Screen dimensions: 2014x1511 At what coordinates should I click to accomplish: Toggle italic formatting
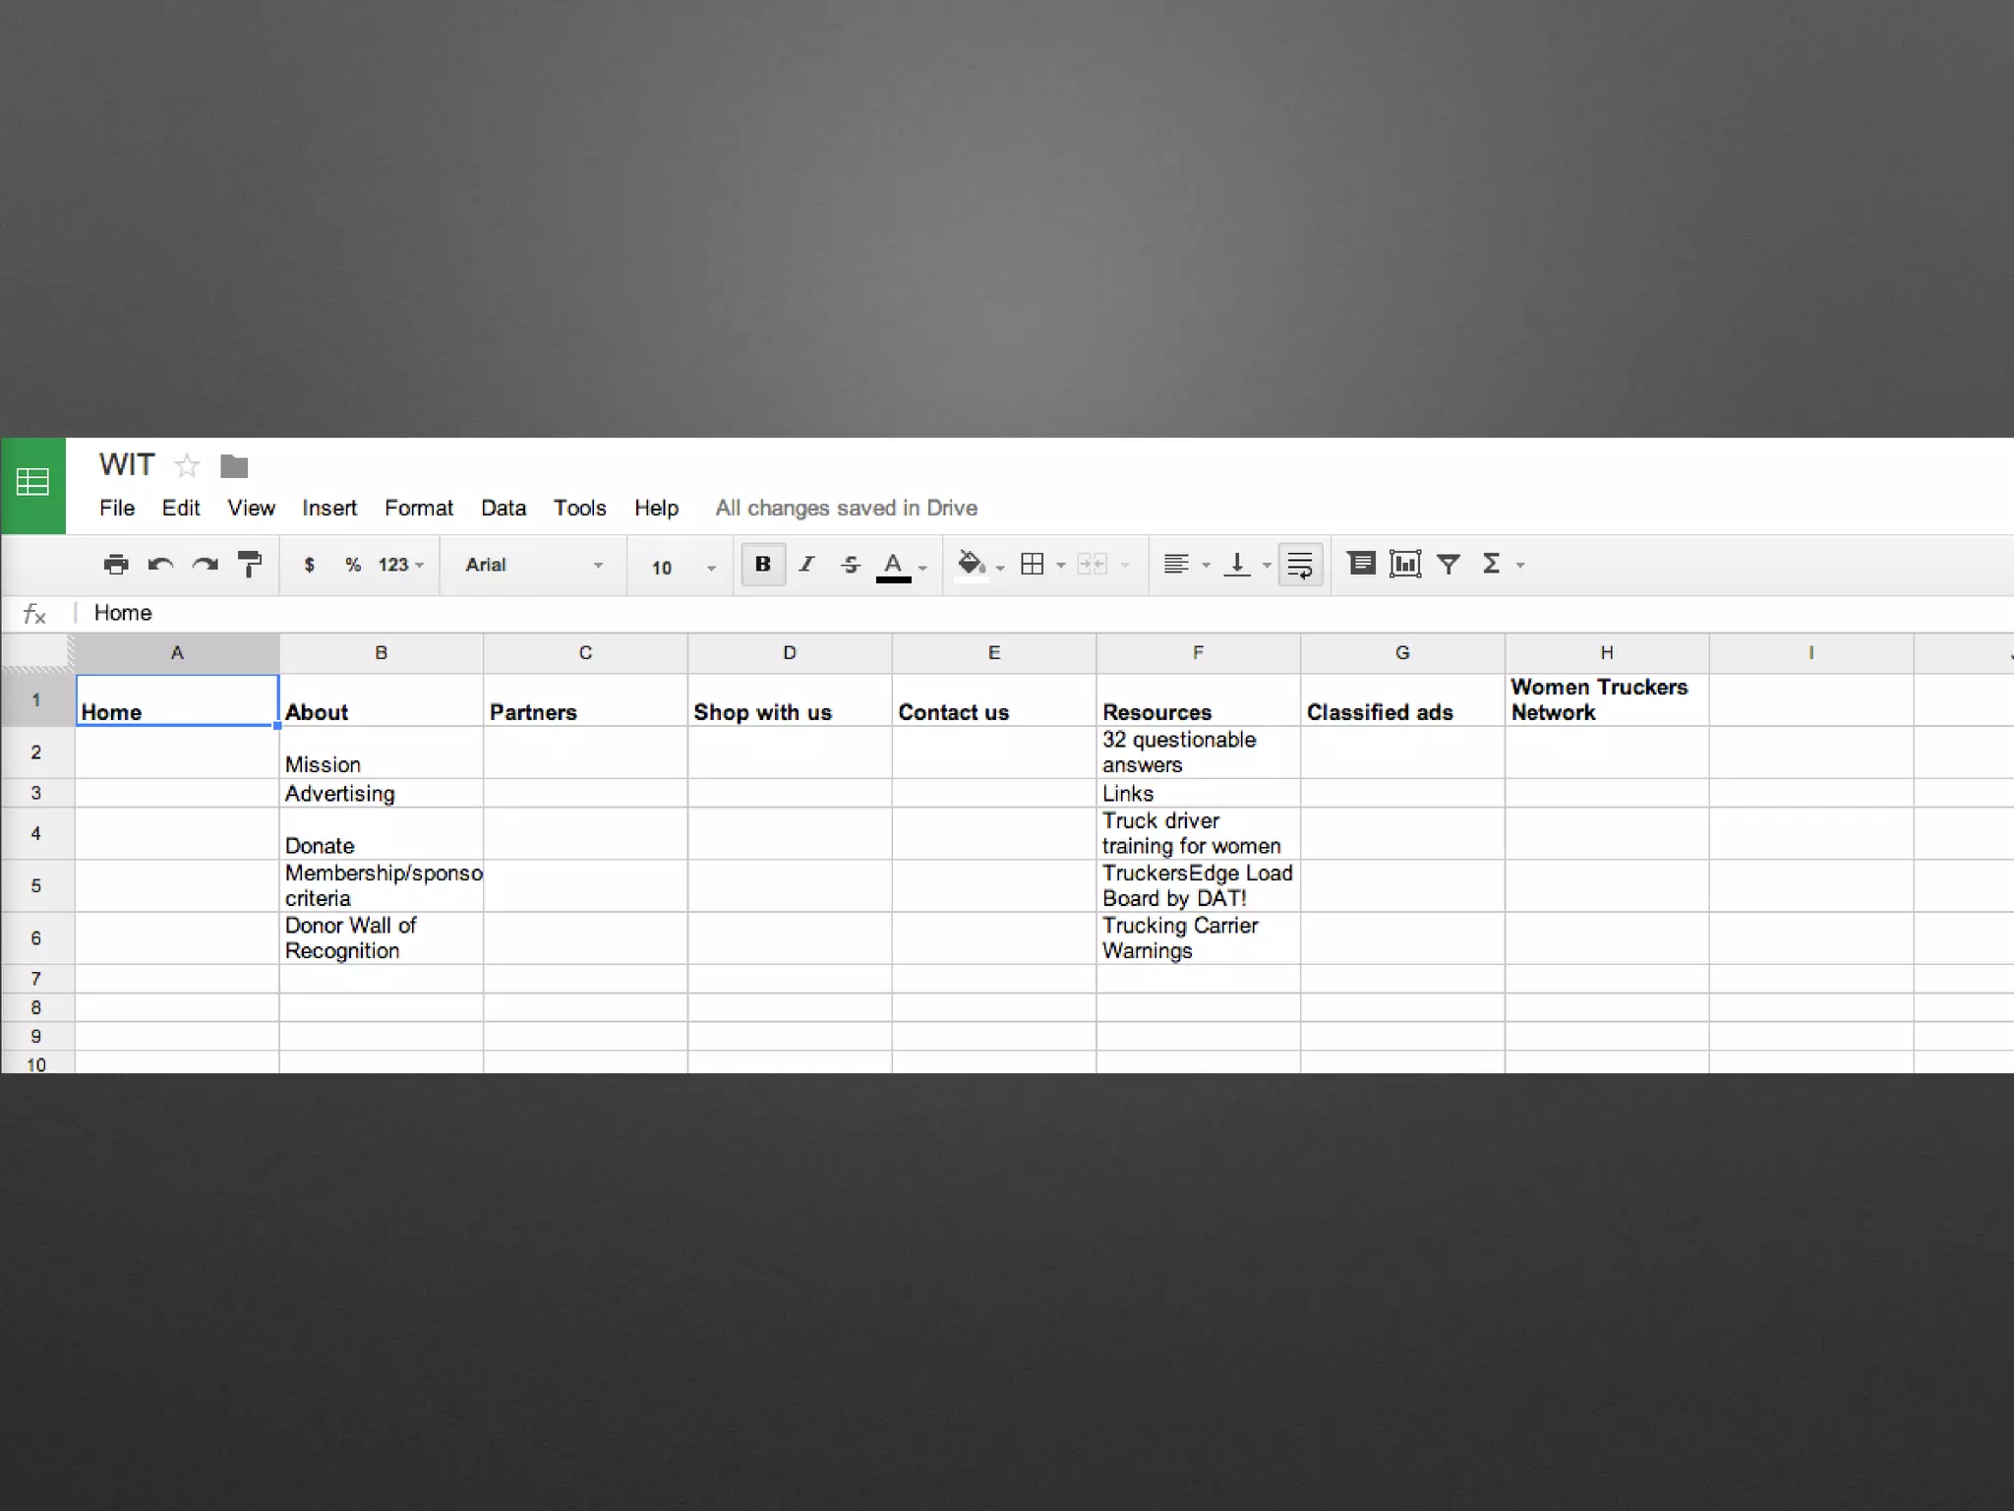pyautogui.click(x=806, y=564)
